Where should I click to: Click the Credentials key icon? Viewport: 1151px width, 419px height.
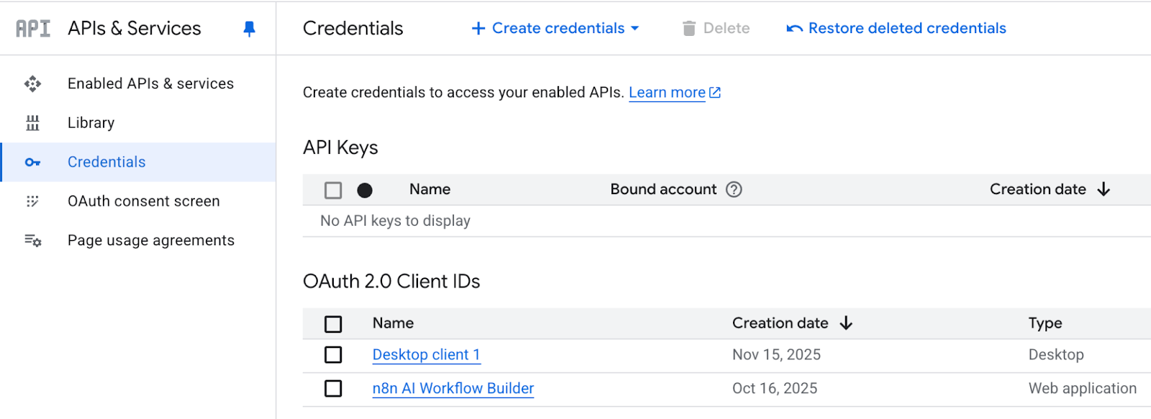pos(32,162)
